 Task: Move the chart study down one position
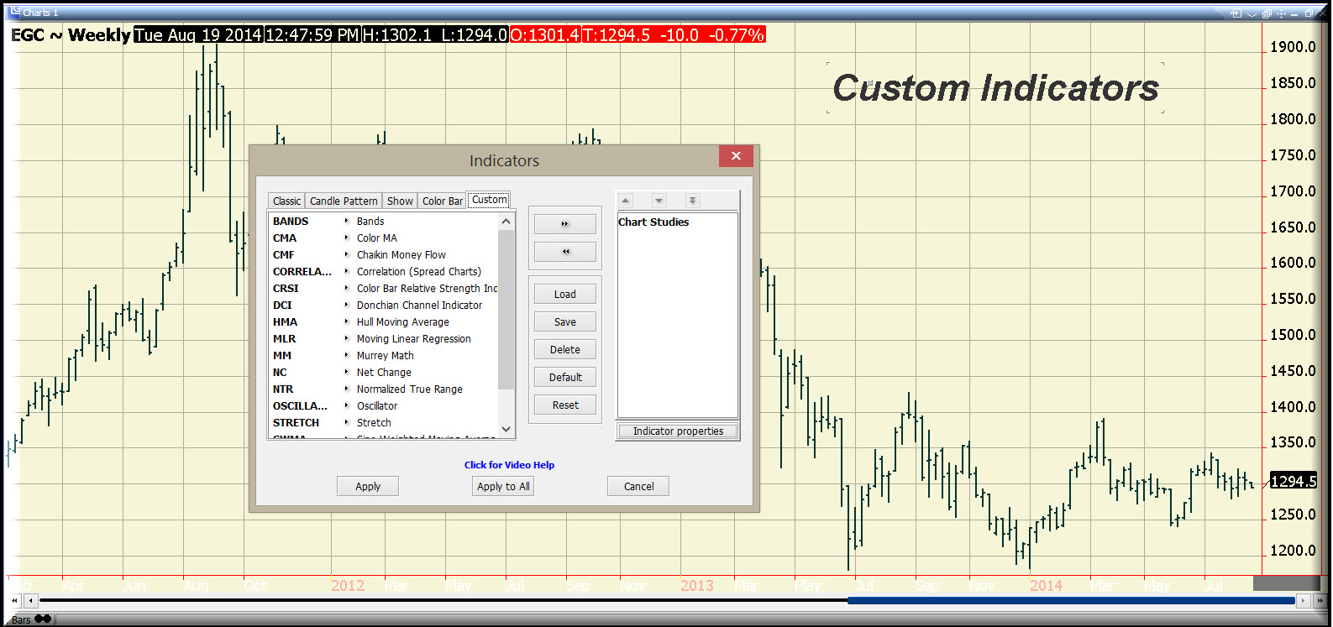click(659, 201)
